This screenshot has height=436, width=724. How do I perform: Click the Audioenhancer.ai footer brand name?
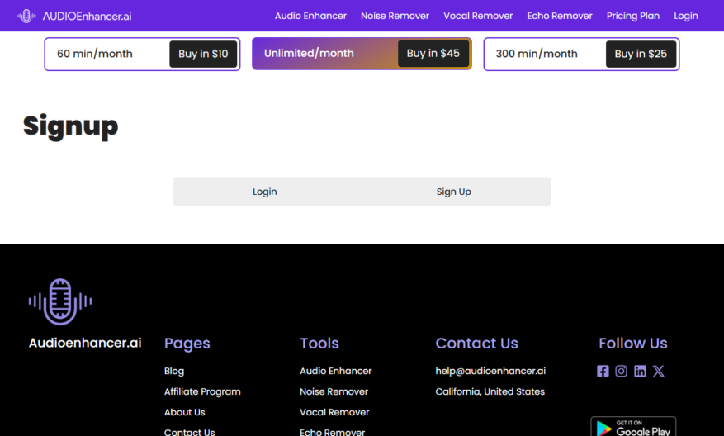[85, 343]
